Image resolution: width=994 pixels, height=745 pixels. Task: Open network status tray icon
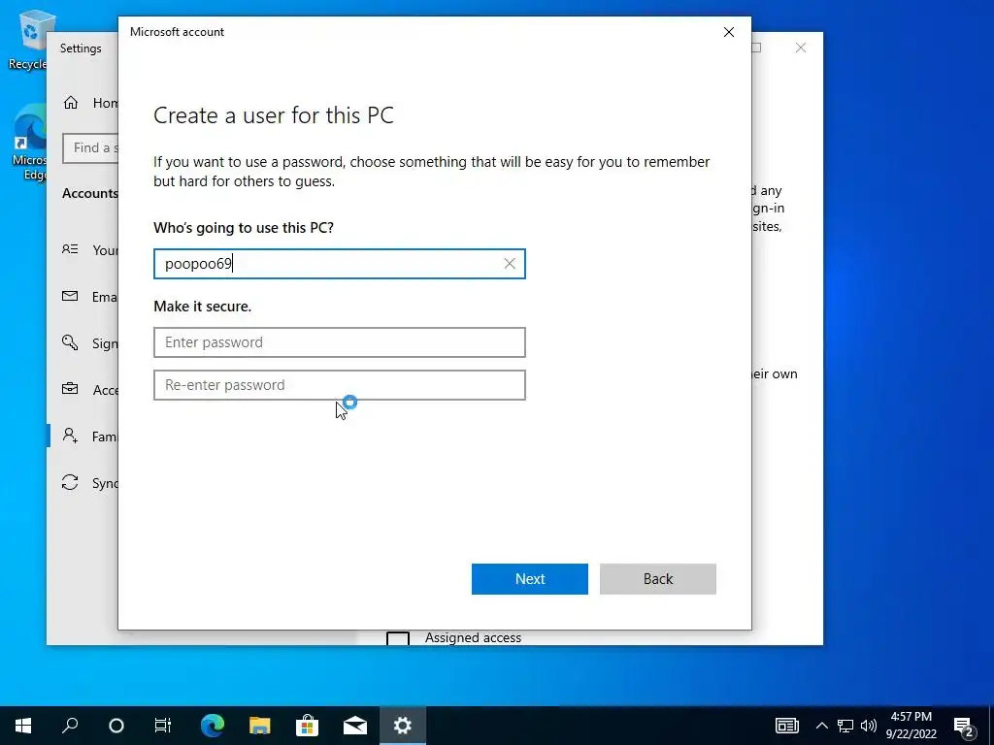coord(845,726)
